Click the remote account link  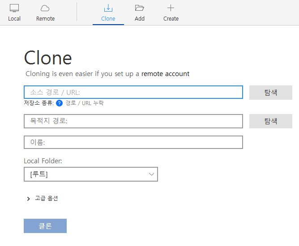point(165,74)
